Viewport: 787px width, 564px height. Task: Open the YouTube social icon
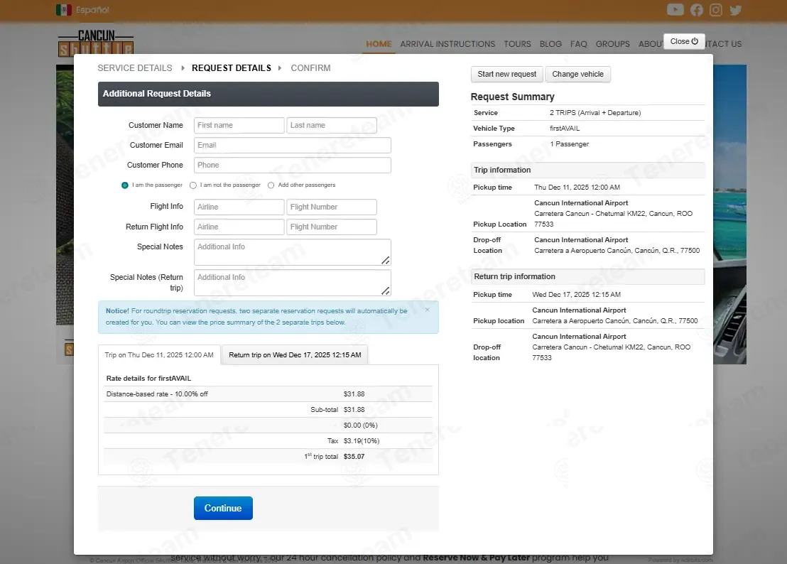(x=675, y=10)
